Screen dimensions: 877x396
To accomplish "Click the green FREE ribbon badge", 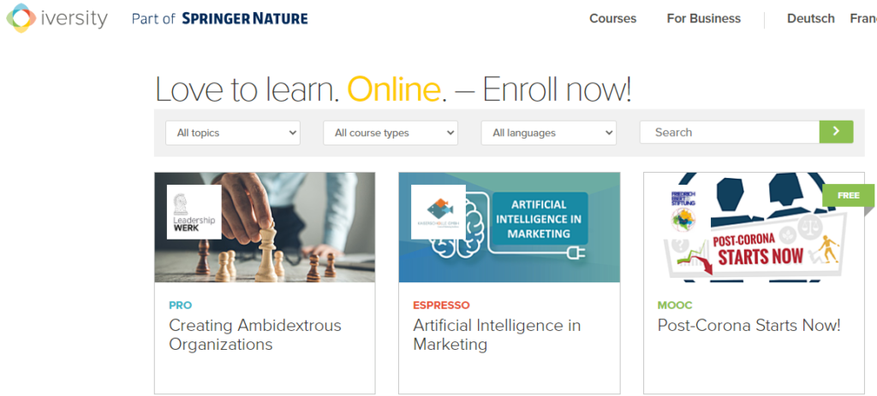I will (849, 196).
